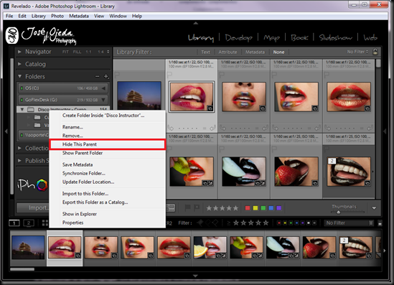Click the Library Filter lock icon
The width and height of the screenshot is (394, 285).
tap(375, 52)
